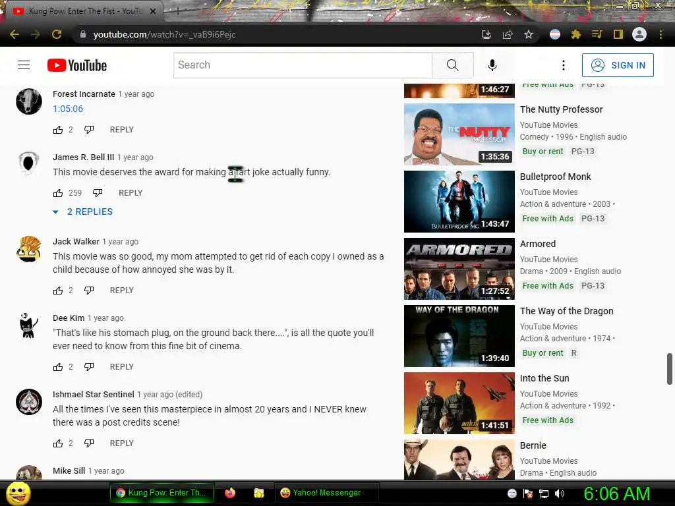This screenshot has height=506, width=675.
Task: Share this page from address bar
Action: click(x=508, y=34)
